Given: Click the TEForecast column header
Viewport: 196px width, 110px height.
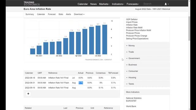Looking at the screenshot, I should coord(113,73).
